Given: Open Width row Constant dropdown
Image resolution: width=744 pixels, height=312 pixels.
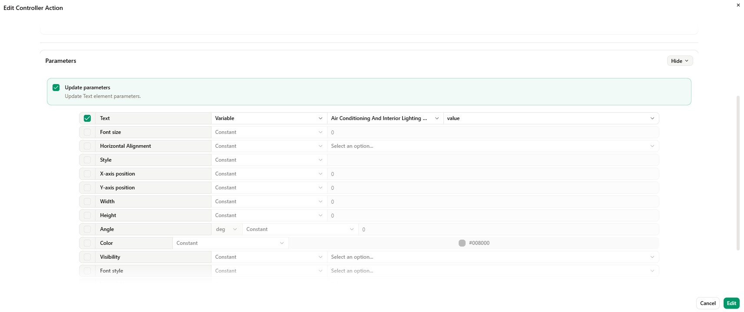Looking at the screenshot, I should coord(269,201).
